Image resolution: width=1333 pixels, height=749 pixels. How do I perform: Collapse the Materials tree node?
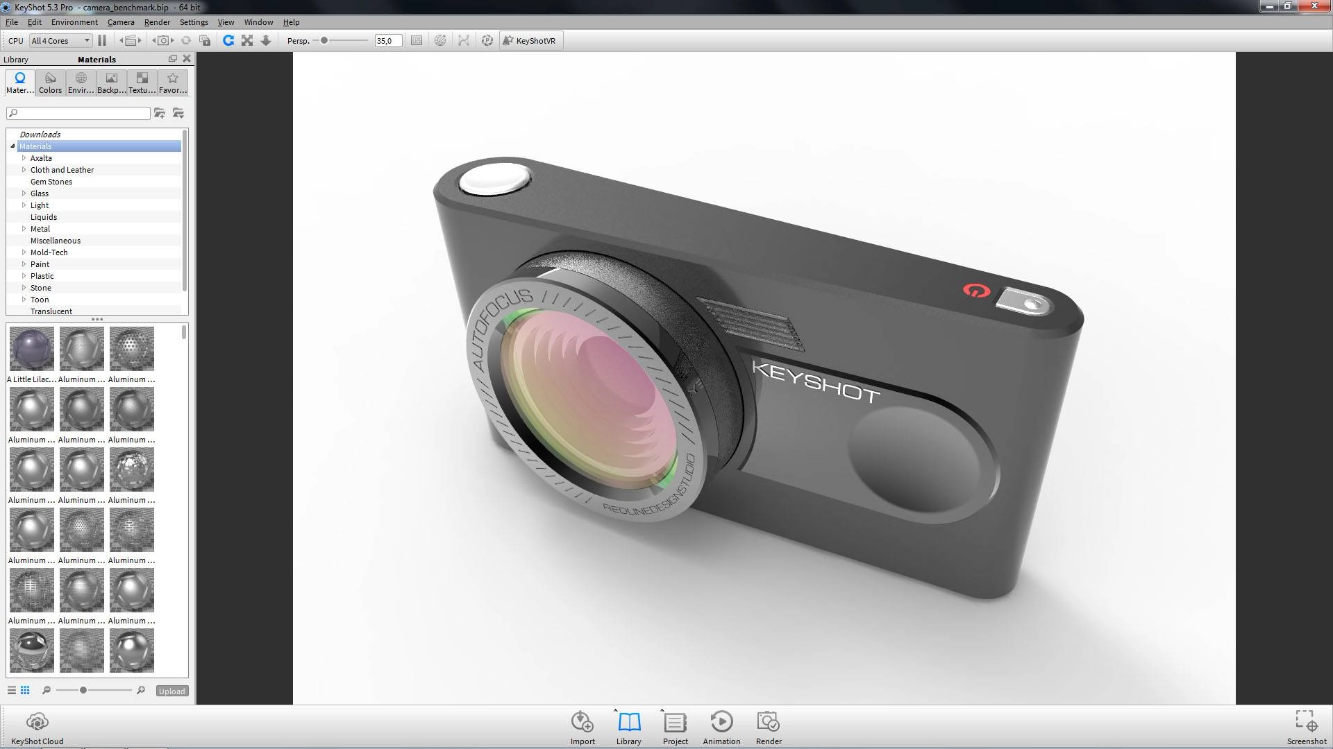[x=12, y=146]
